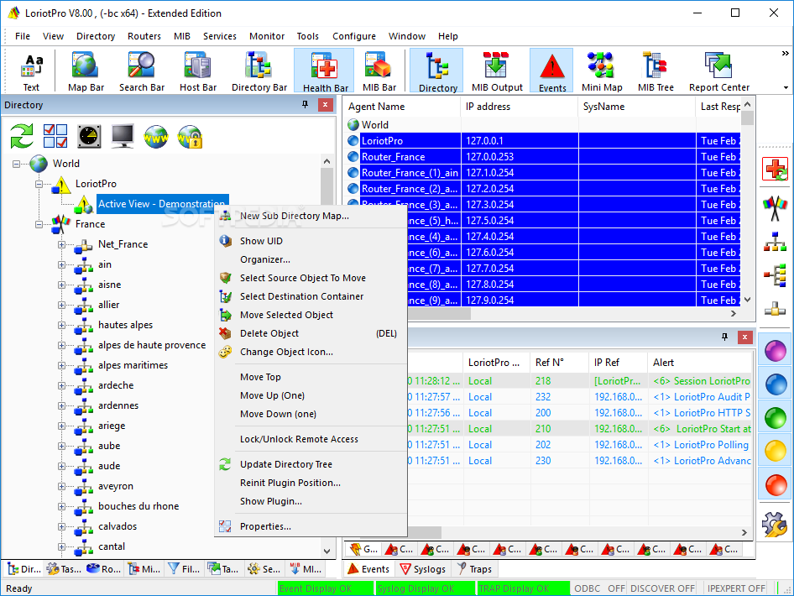794x596 pixels.
Task: Expand the Net_France node
Action: click(x=62, y=244)
